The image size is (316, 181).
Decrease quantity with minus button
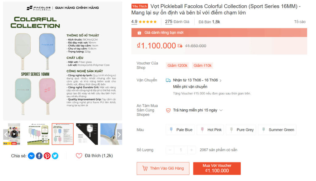[170, 150]
